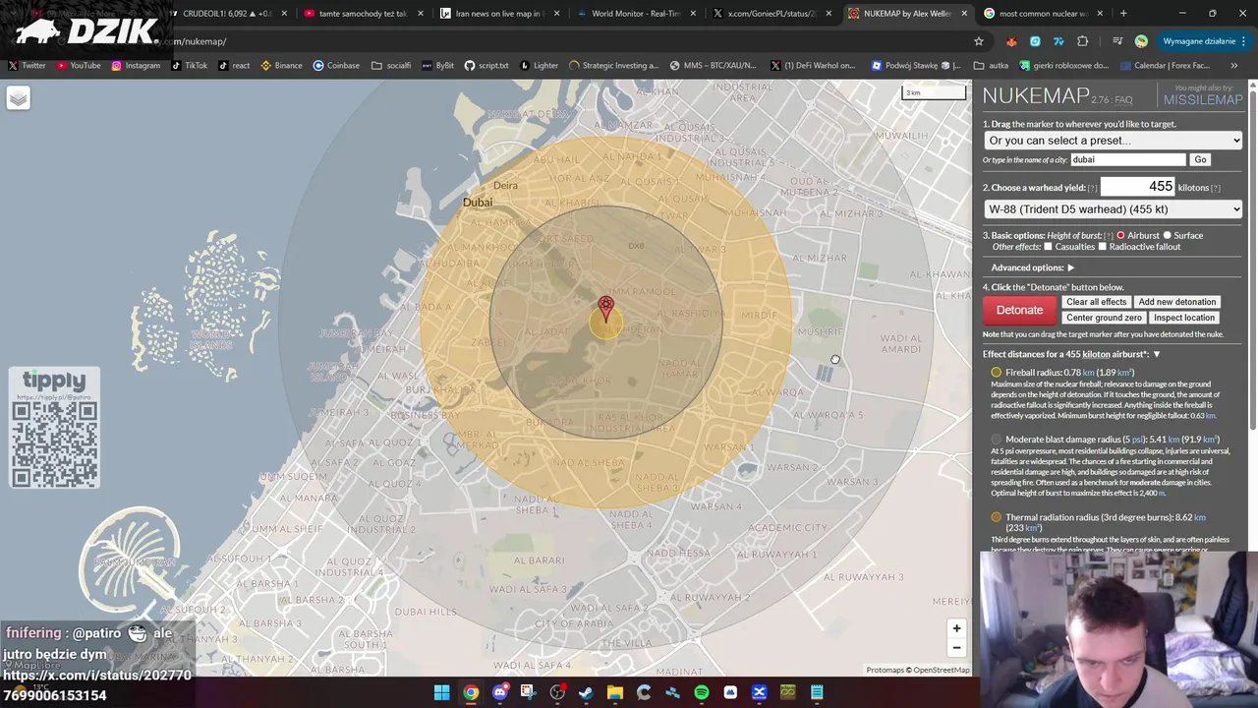Close the NUKEMAP browser tab
The width and height of the screenshot is (1258, 708).
click(963, 14)
